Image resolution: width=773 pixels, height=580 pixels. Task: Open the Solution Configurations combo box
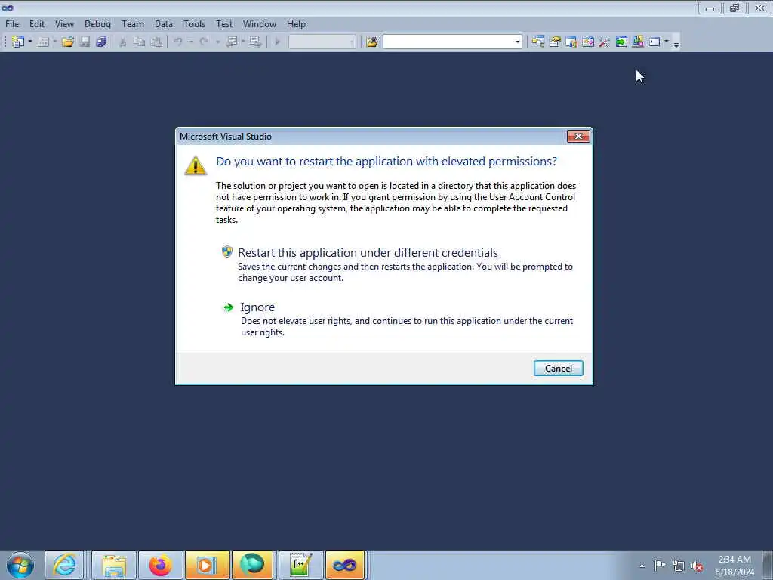(x=322, y=42)
